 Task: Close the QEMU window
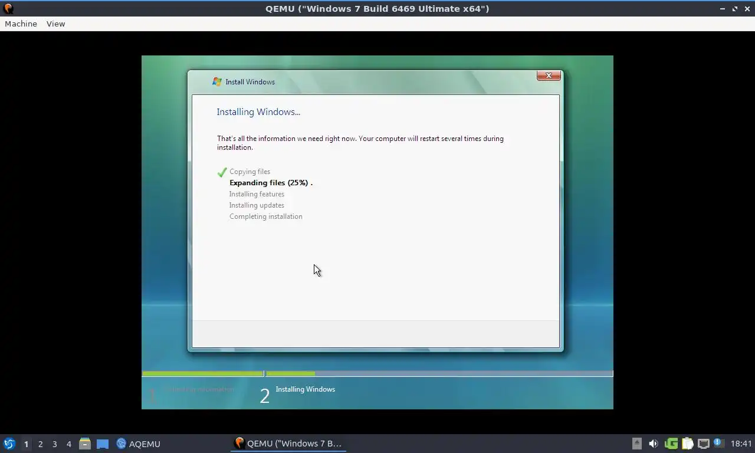pyautogui.click(x=747, y=9)
